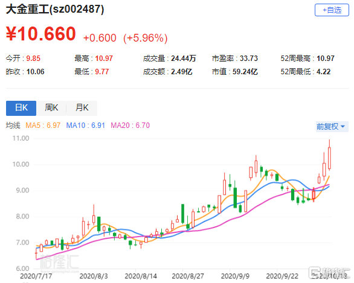
Task: Click the change amount +0.600
Action: [x=100, y=38]
